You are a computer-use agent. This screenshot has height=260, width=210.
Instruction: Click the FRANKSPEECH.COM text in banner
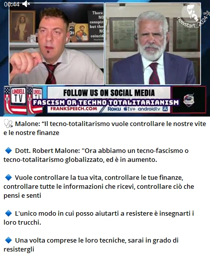74,109
